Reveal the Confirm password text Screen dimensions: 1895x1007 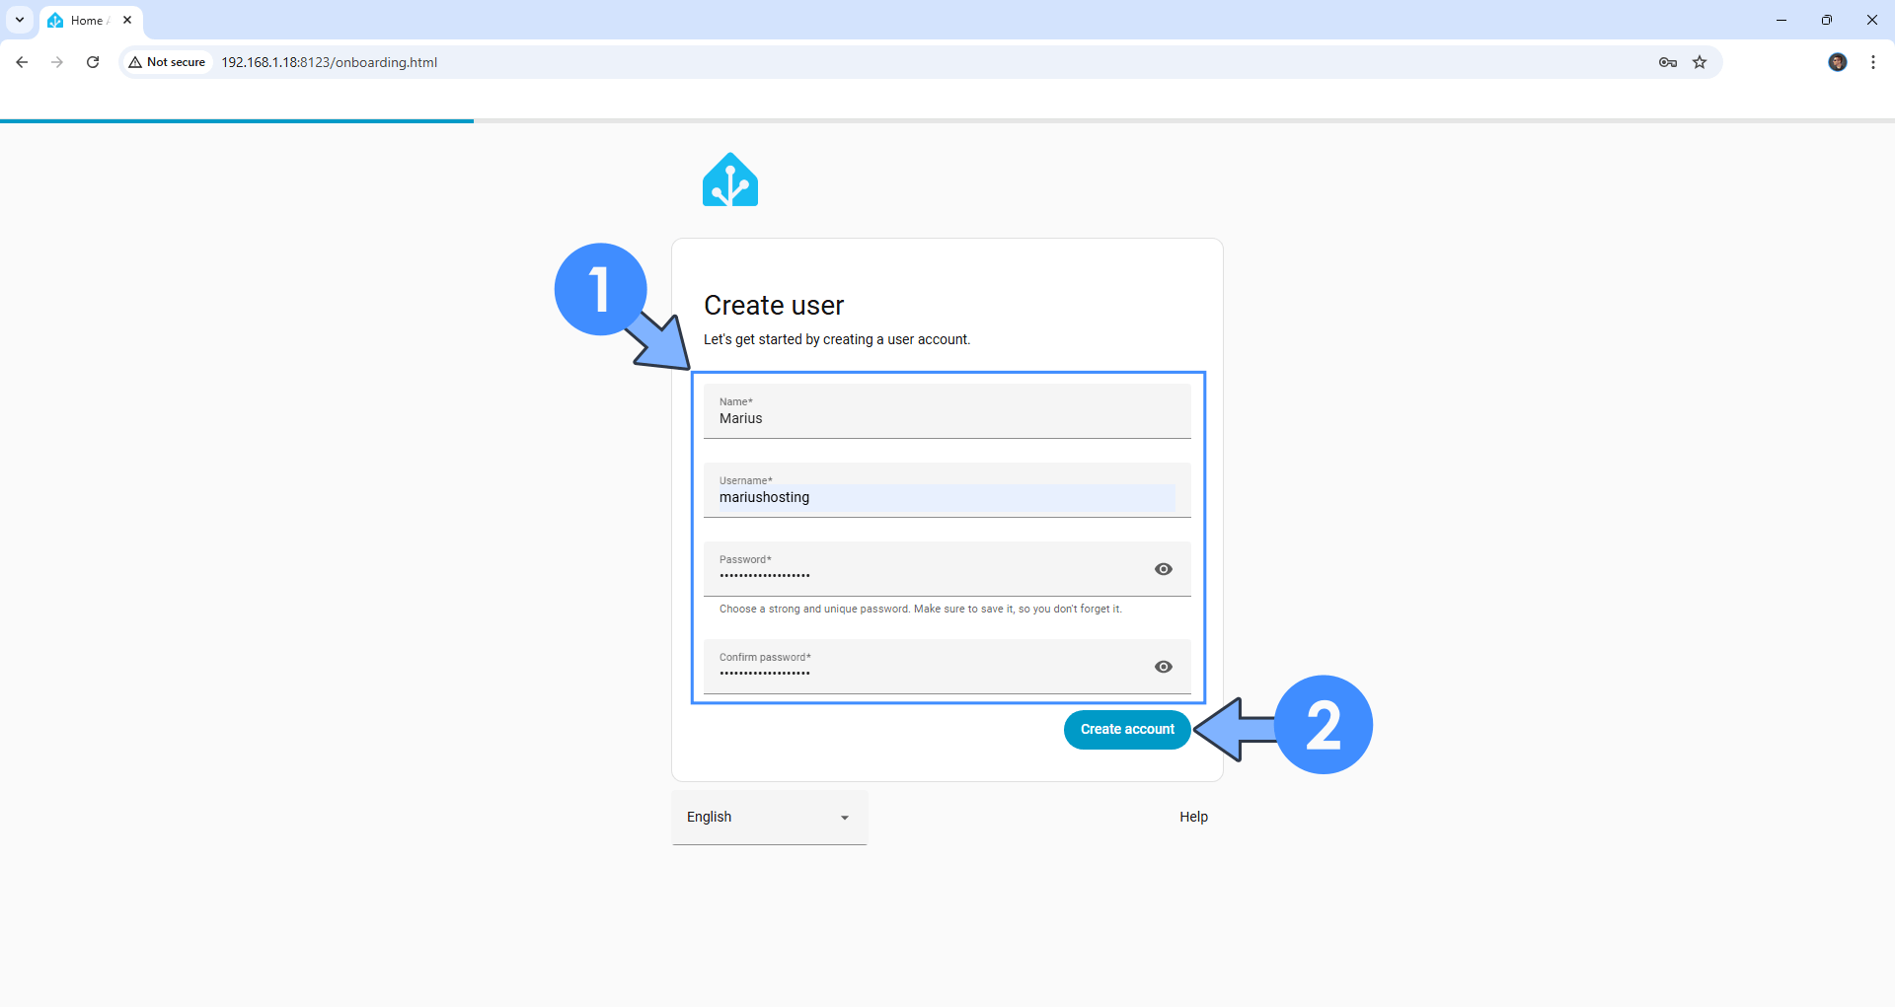click(x=1164, y=667)
